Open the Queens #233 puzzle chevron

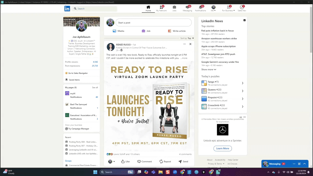(242, 91)
